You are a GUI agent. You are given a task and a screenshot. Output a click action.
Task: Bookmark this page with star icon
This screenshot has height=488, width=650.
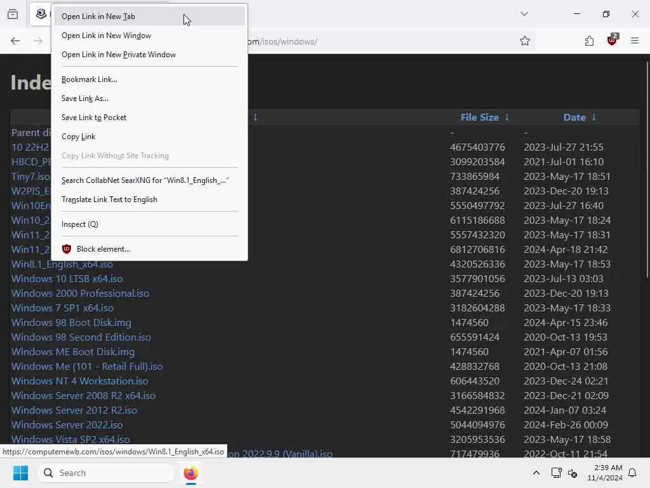(x=525, y=41)
